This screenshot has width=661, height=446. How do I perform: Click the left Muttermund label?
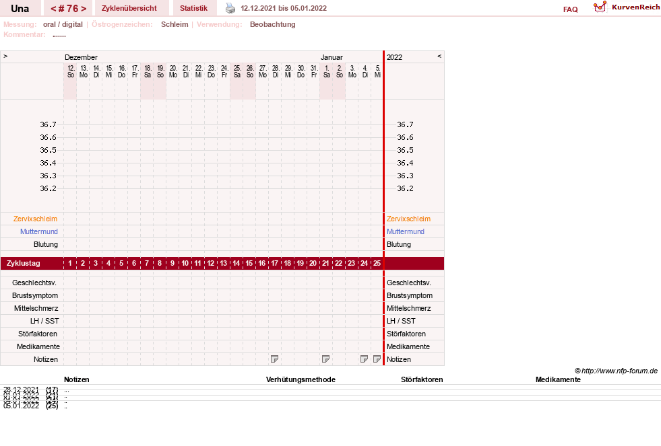[x=39, y=231]
